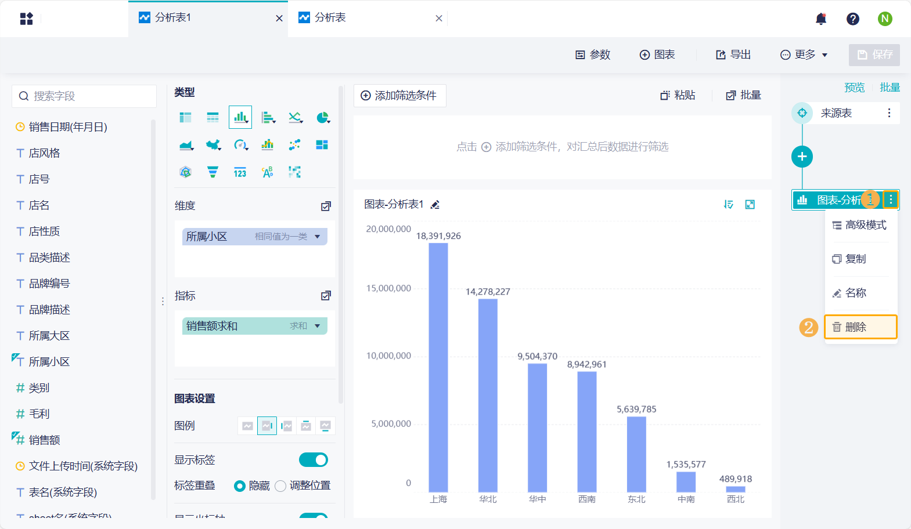Click the plus node to add a step

point(802,157)
